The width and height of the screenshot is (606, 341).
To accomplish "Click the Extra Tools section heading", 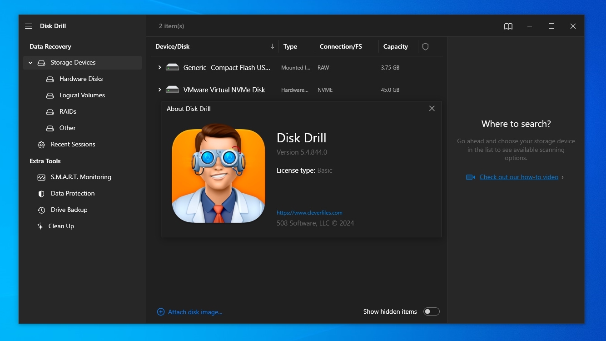I will click(x=45, y=161).
